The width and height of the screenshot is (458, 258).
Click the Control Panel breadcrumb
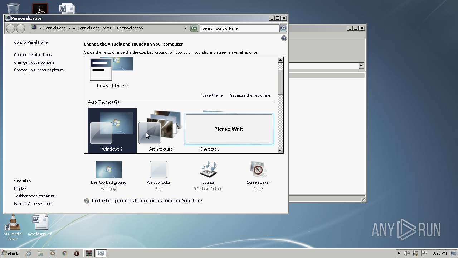pyautogui.click(x=55, y=28)
